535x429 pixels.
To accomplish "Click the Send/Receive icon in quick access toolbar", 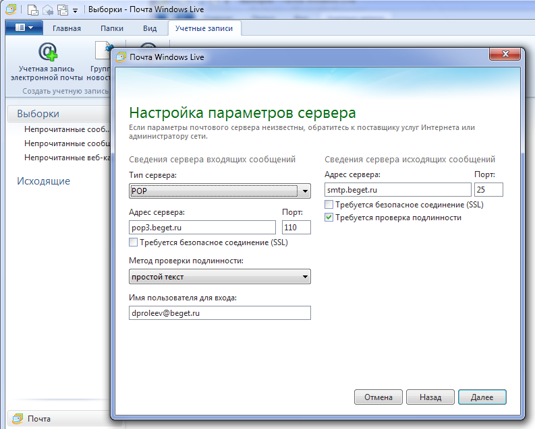I will point(61,10).
